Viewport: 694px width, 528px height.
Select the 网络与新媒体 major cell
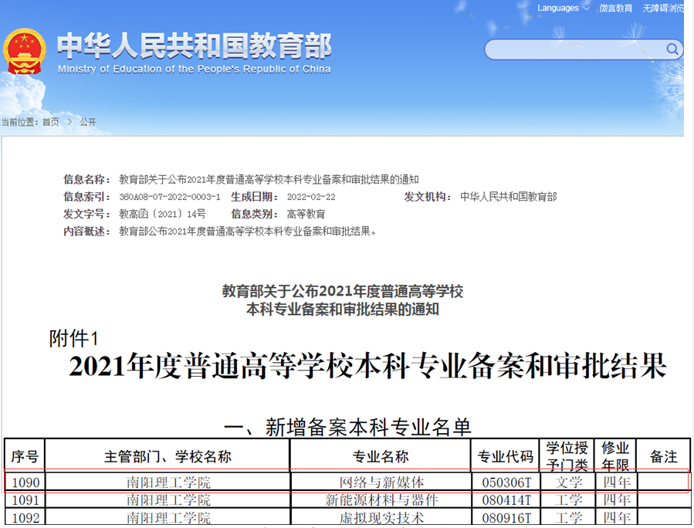pos(381,482)
